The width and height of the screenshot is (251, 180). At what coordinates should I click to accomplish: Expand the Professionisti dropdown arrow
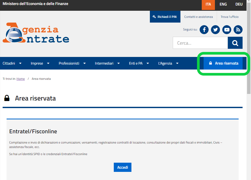point(85,63)
